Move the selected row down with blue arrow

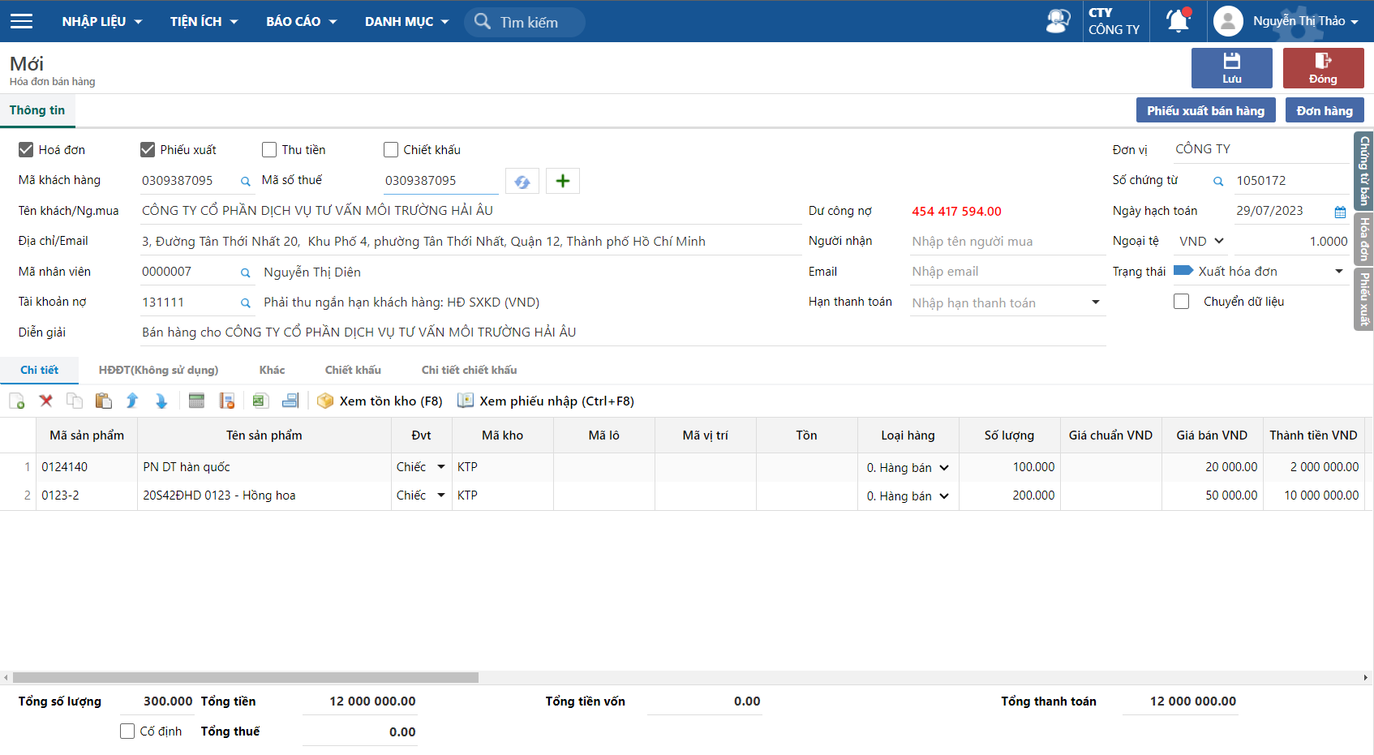161,401
